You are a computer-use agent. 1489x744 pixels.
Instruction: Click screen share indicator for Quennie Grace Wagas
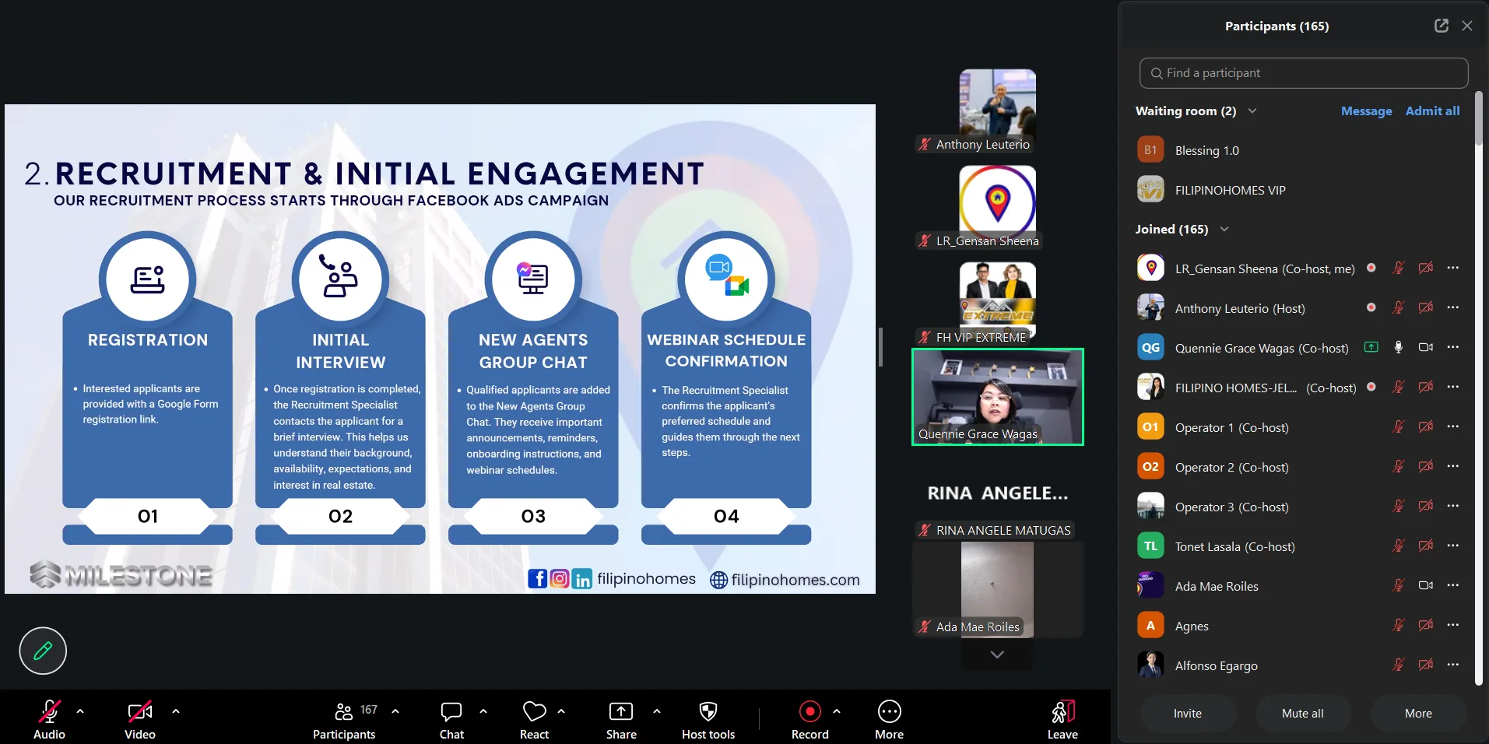(x=1371, y=347)
